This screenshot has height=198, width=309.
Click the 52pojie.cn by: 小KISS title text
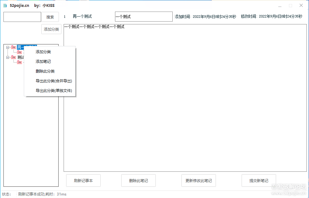32,6
